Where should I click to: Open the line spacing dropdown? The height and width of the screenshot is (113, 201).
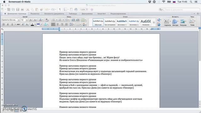click(72, 24)
